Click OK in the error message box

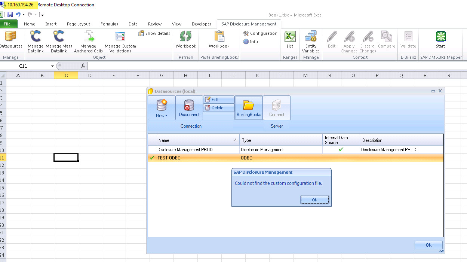coord(314,200)
